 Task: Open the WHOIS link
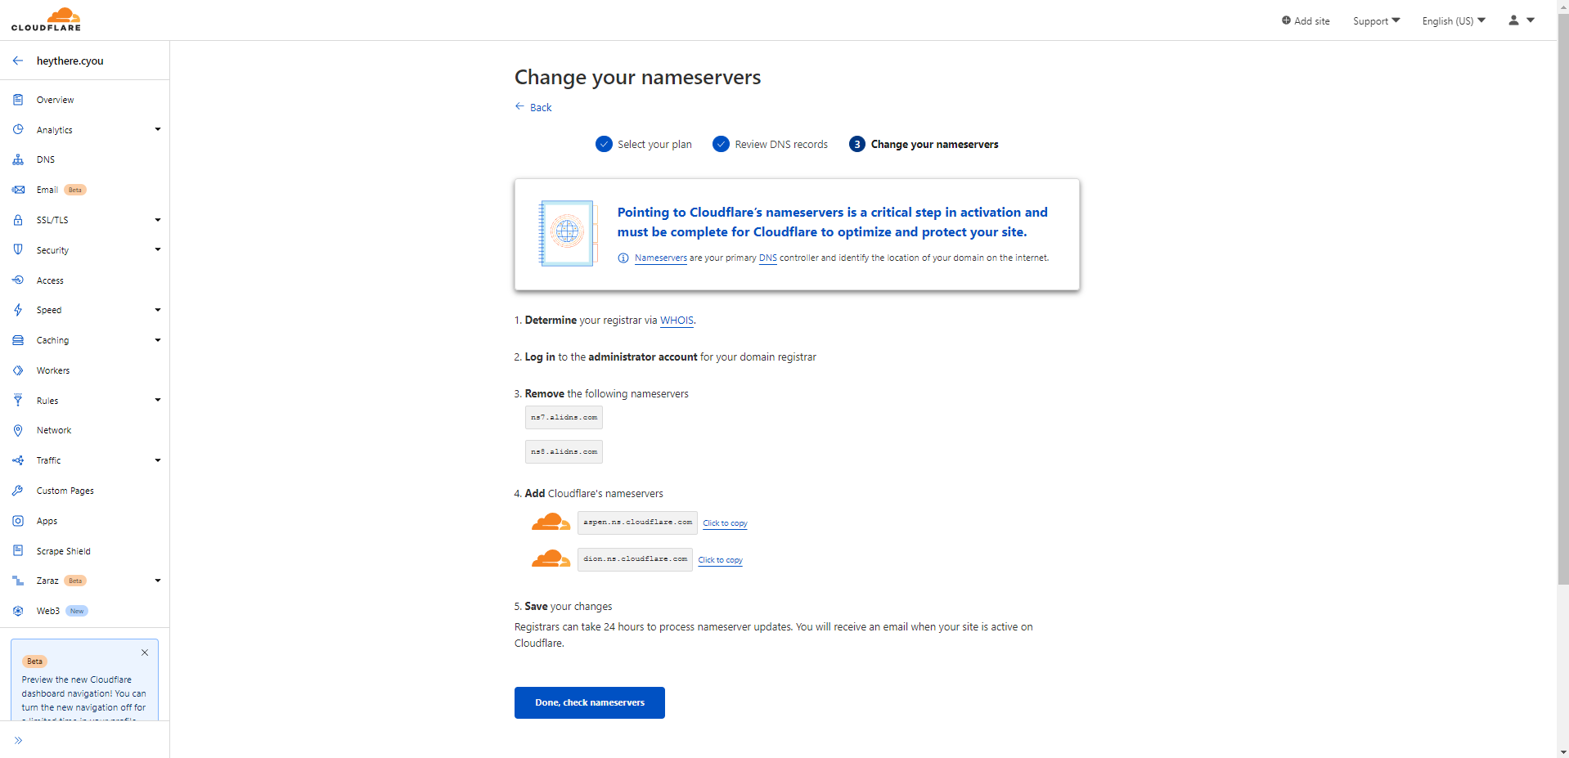click(677, 321)
